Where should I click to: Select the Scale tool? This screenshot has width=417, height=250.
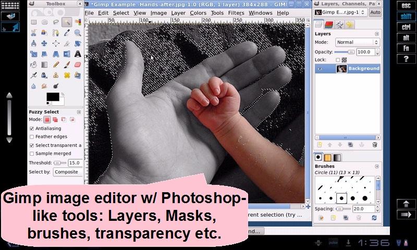33,54
